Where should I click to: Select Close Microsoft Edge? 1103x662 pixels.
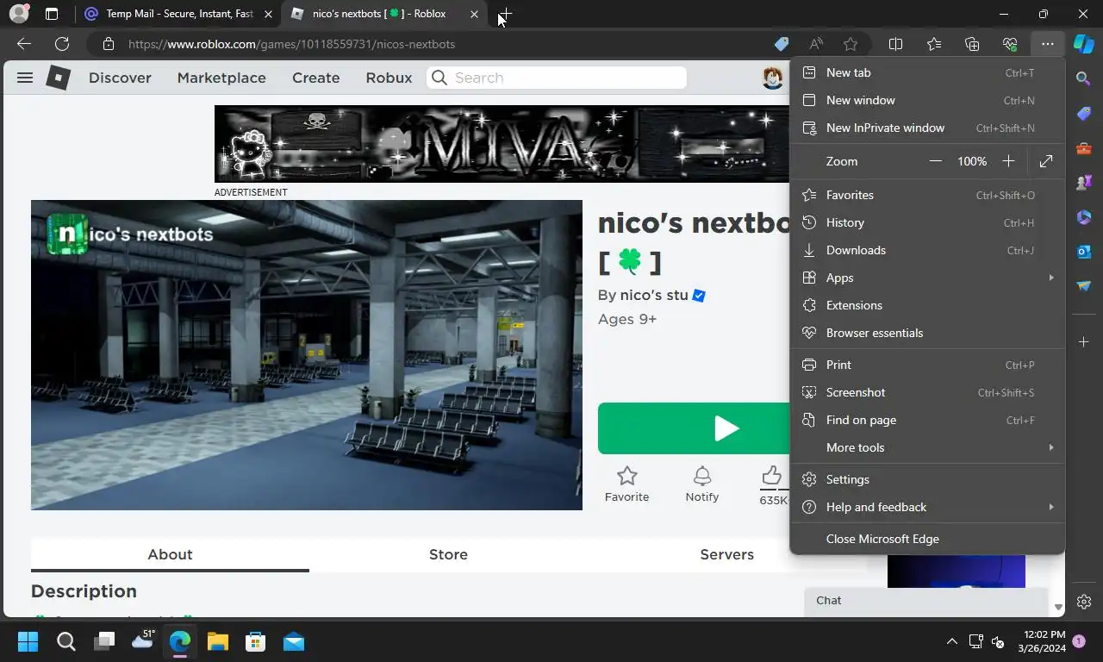coord(927,539)
